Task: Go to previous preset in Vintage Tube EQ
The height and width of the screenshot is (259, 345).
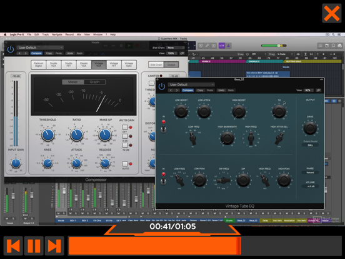Action: pyautogui.click(x=171, y=90)
